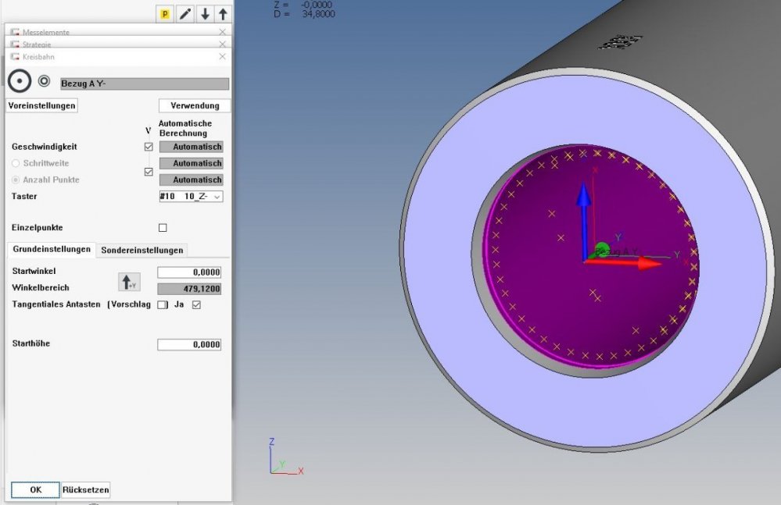Uncheck the Geschwindigkeit automatic calculation checkbox
Viewport: 781px width, 505px height.
coord(149,147)
